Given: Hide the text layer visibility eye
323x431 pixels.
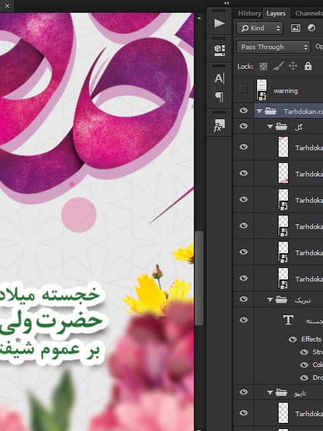Looking at the screenshot, I should coord(244,320).
